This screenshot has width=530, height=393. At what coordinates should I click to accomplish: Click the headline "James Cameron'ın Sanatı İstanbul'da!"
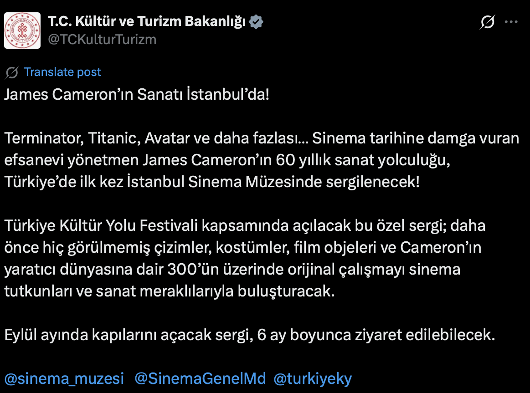(137, 95)
